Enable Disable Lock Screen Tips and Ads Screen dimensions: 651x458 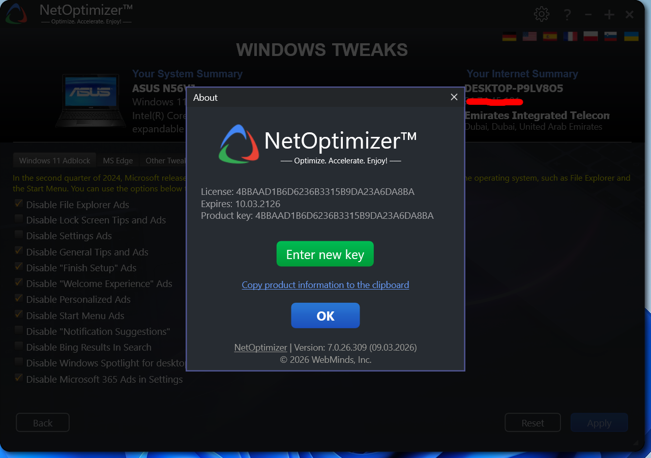point(19,219)
